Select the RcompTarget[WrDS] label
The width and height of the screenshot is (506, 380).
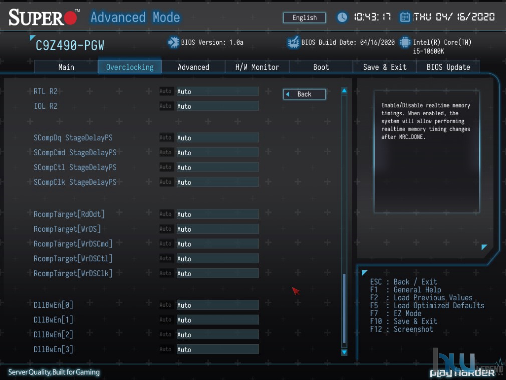[x=67, y=229]
